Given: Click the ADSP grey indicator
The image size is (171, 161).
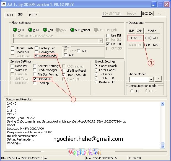Looking at the screenshot, I should click(x=58, y=30).
